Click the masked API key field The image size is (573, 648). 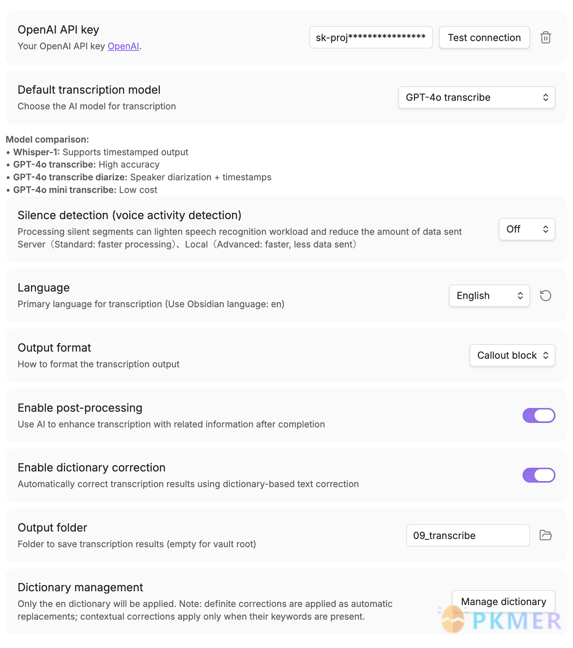pos(371,37)
